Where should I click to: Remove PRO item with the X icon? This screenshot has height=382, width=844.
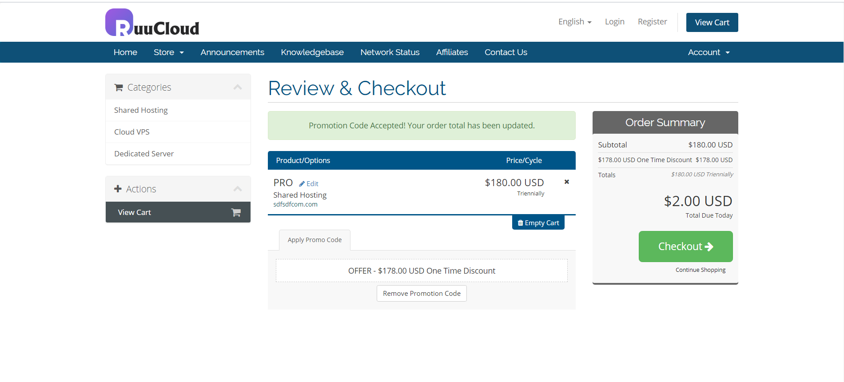[566, 182]
